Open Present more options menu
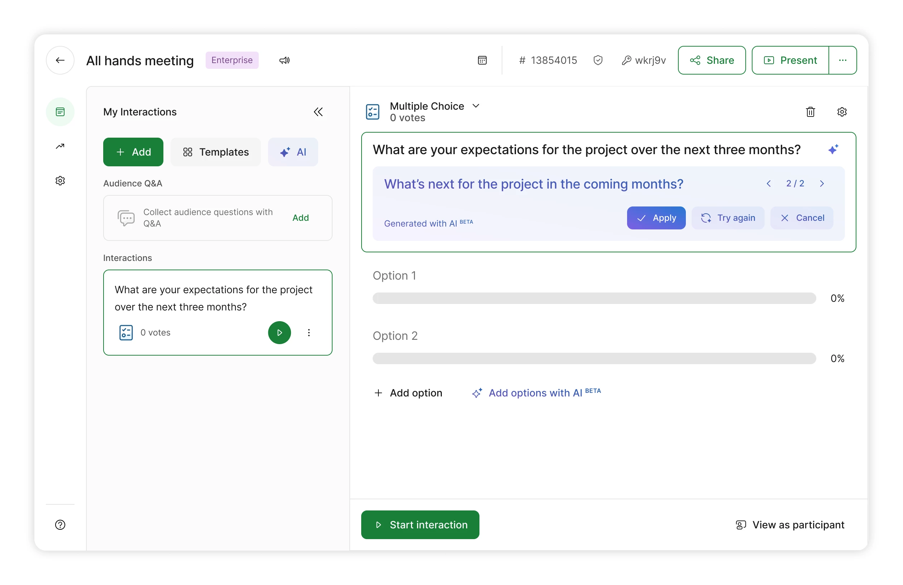Viewport: 903px width, 585px height. coord(842,60)
